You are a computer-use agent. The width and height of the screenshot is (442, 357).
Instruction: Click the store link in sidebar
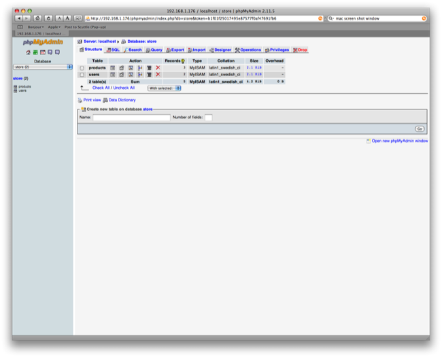pyautogui.click(x=18, y=79)
